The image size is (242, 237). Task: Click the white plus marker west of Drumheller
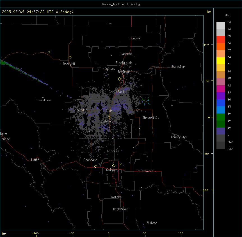[172, 106]
